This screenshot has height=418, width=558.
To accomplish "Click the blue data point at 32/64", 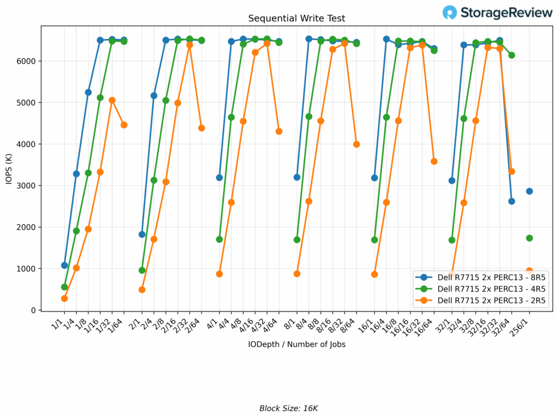I will pyautogui.click(x=511, y=201).
